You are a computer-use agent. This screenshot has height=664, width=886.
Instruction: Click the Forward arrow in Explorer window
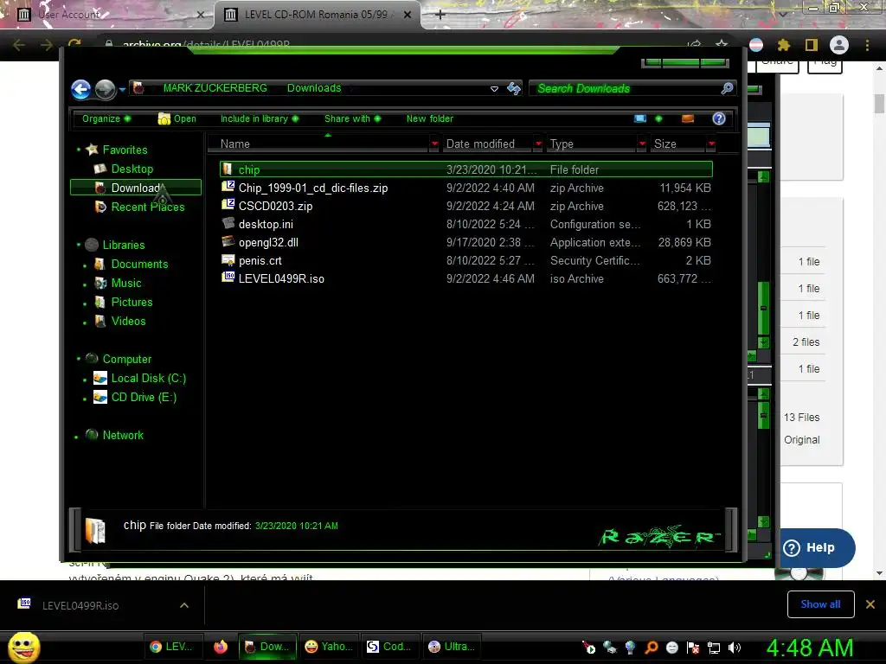tap(105, 89)
